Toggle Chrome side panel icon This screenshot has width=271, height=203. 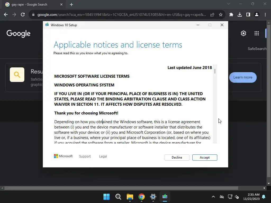tap(248, 15)
